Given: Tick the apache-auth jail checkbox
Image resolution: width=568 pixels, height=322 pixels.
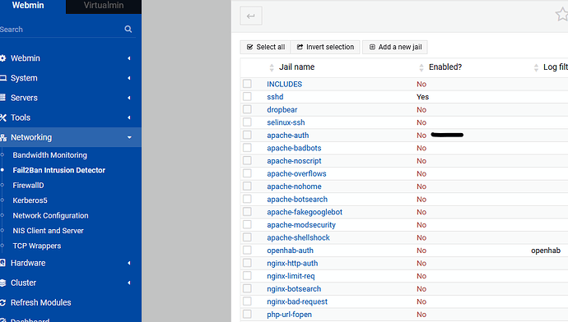Looking at the screenshot, I should (248, 135).
